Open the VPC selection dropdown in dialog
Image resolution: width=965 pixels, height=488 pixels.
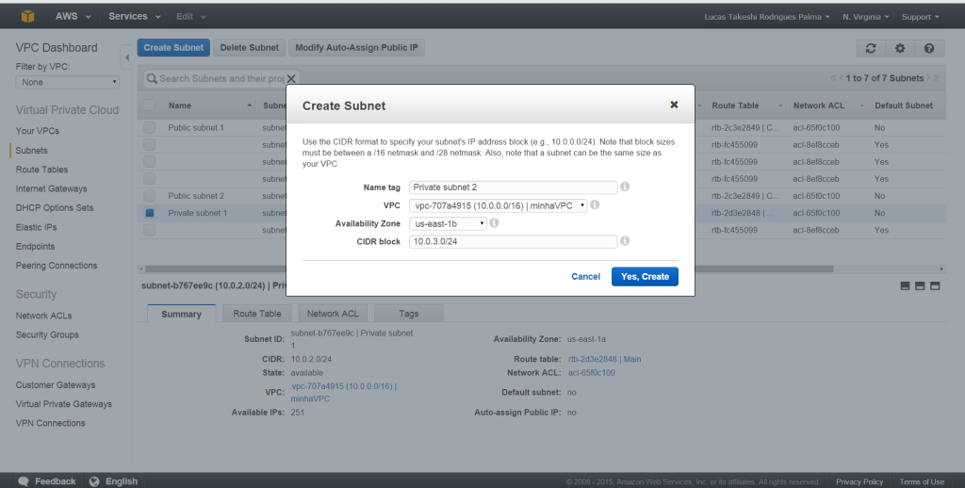498,205
